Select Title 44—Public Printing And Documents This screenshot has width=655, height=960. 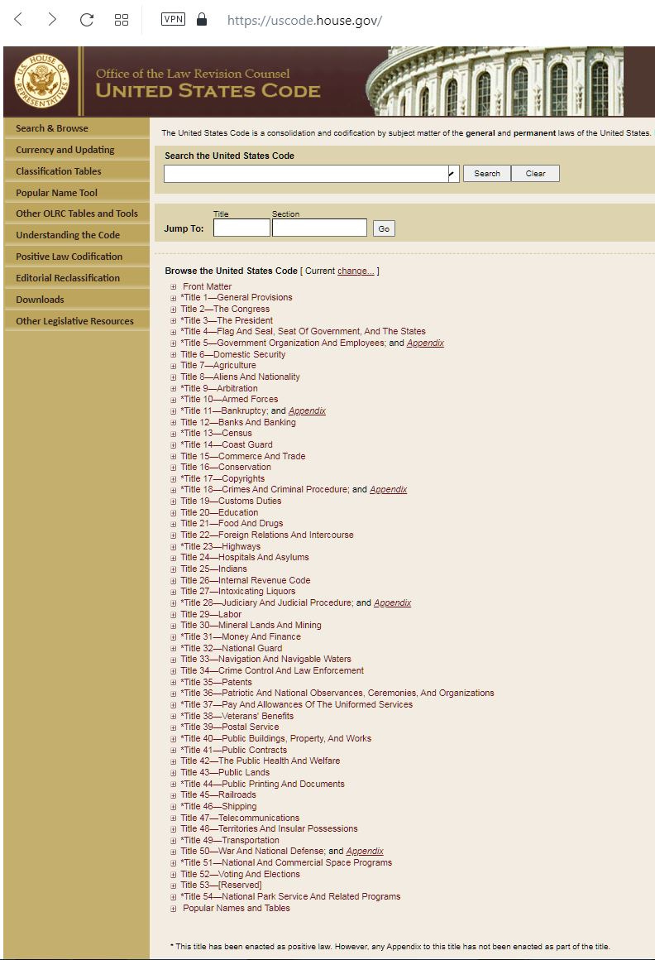[x=262, y=784]
